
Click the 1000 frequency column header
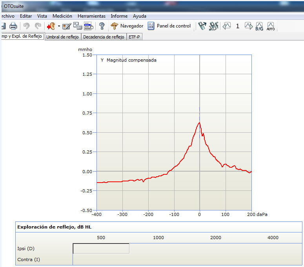tap(158, 238)
